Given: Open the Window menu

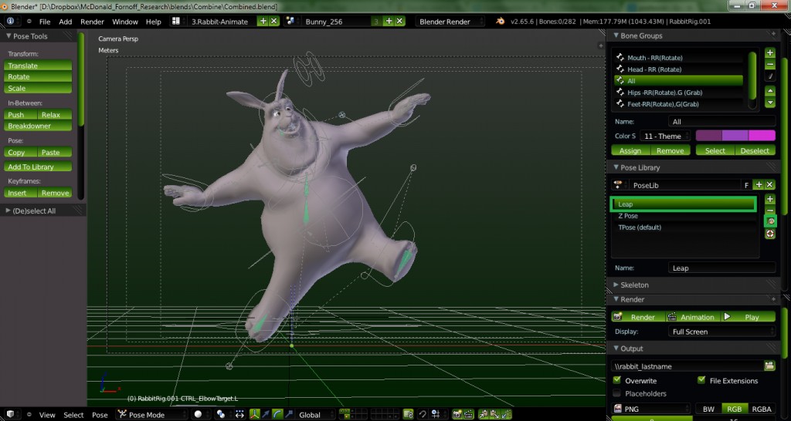Looking at the screenshot, I should click(125, 22).
